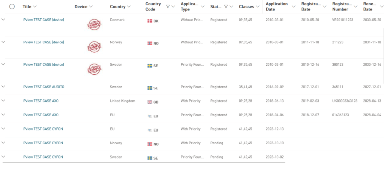This screenshot has width=384, height=173.
Task: Open the Country Code column filter
Action: click(x=168, y=6)
